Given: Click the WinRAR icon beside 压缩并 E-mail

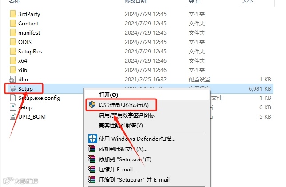Looking at the screenshot, I should coord(92,169).
